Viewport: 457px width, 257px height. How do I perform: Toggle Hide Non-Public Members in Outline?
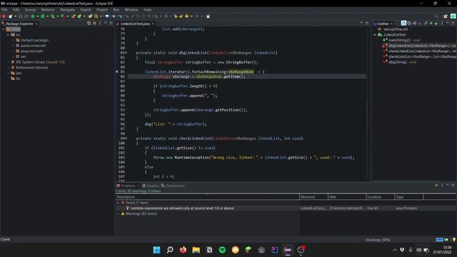[x=431, y=24]
